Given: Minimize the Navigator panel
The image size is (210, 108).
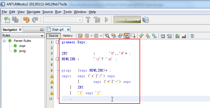Looking at the screenshot, I should pyautogui.click(x=42, y=30).
